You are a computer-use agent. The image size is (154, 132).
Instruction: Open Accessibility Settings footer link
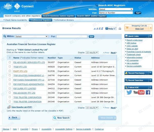pos(64,129)
